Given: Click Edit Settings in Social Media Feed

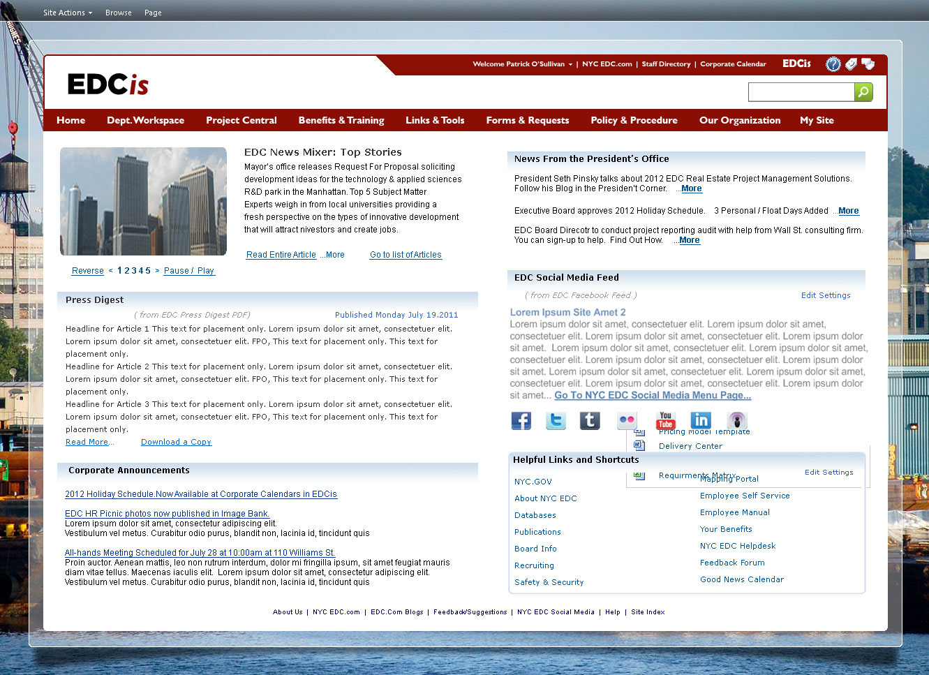Looking at the screenshot, I should (x=826, y=295).
